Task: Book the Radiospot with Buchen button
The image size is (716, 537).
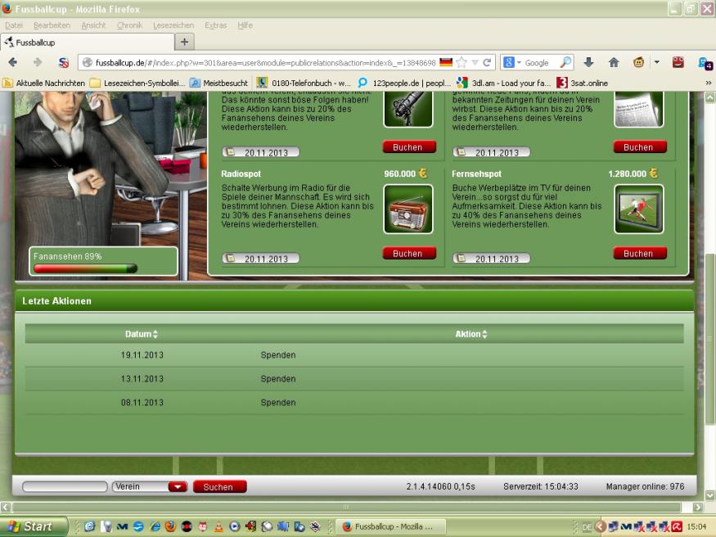Action: (408, 254)
